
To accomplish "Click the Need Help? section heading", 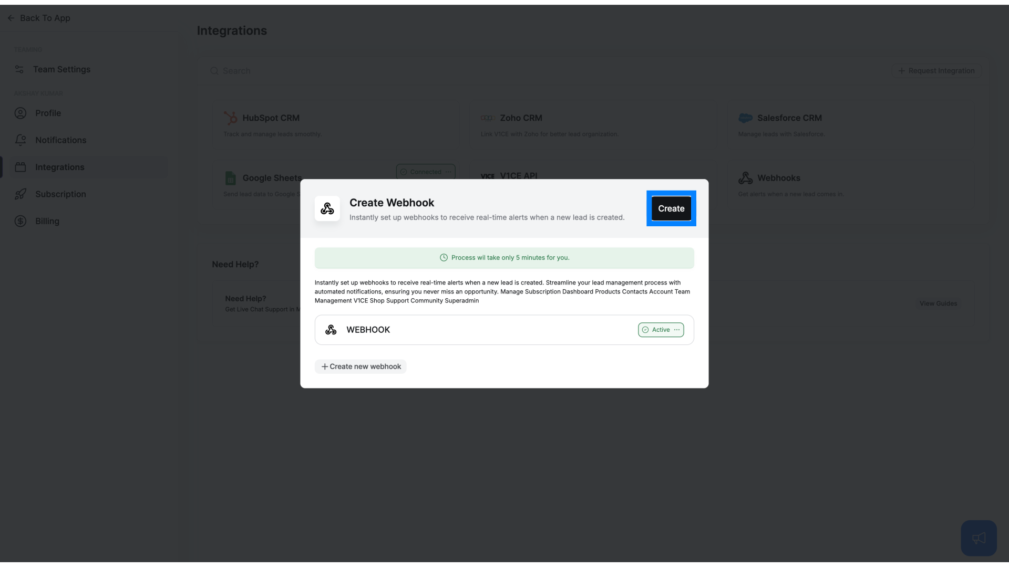I will coord(235,265).
